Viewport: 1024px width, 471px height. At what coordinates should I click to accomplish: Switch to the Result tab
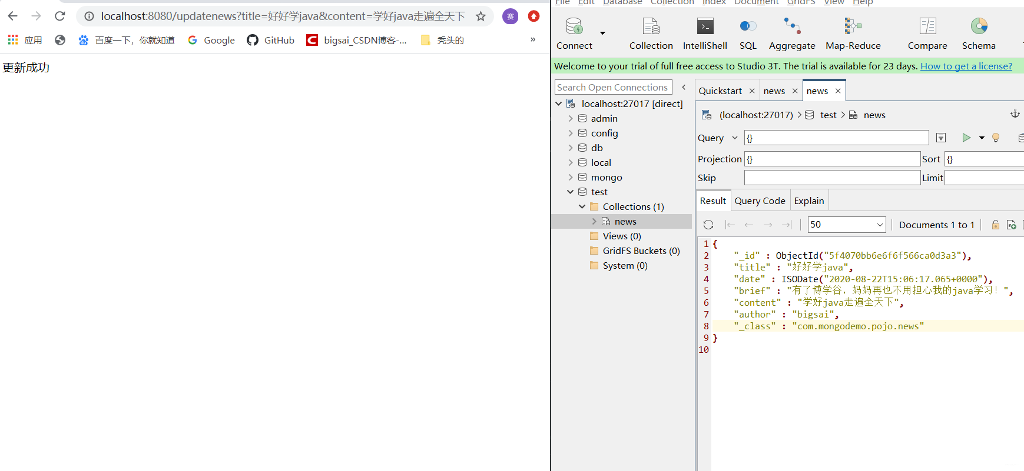point(713,201)
